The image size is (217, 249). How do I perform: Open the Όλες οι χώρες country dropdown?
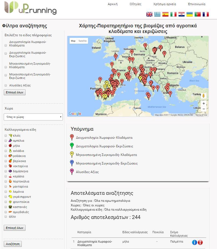pyautogui.click(x=33, y=117)
